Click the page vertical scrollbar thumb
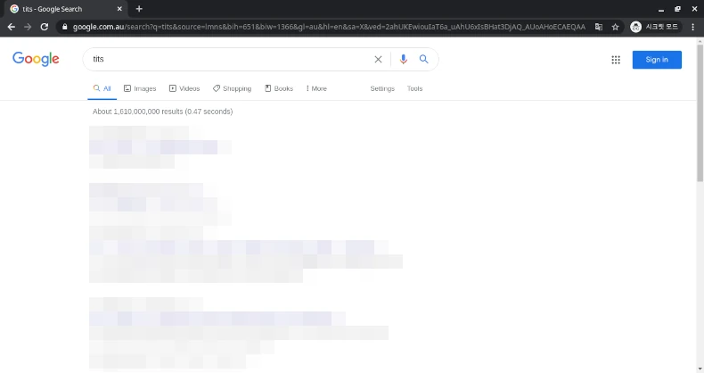704x373 pixels. click(700, 112)
